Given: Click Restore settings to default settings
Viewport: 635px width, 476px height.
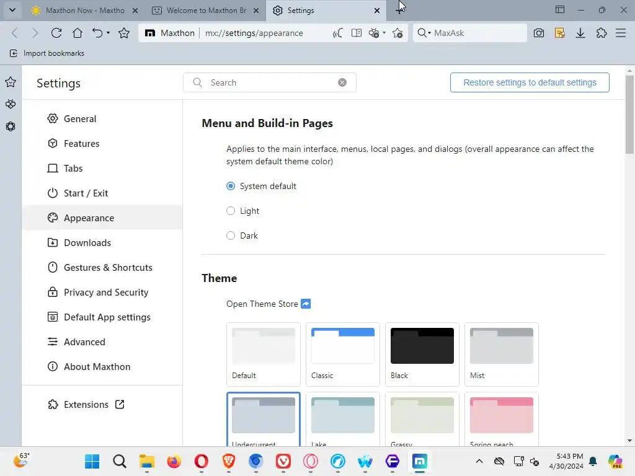Looking at the screenshot, I should (x=530, y=82).
